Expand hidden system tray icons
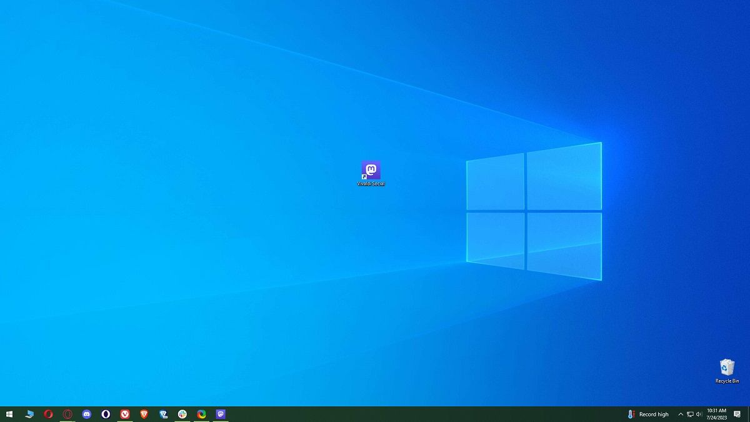This screenshot has height=422, width=750. [x=681, y=414]
